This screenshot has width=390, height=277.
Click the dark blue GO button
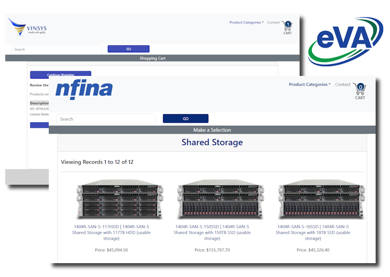tap(186, 118)
